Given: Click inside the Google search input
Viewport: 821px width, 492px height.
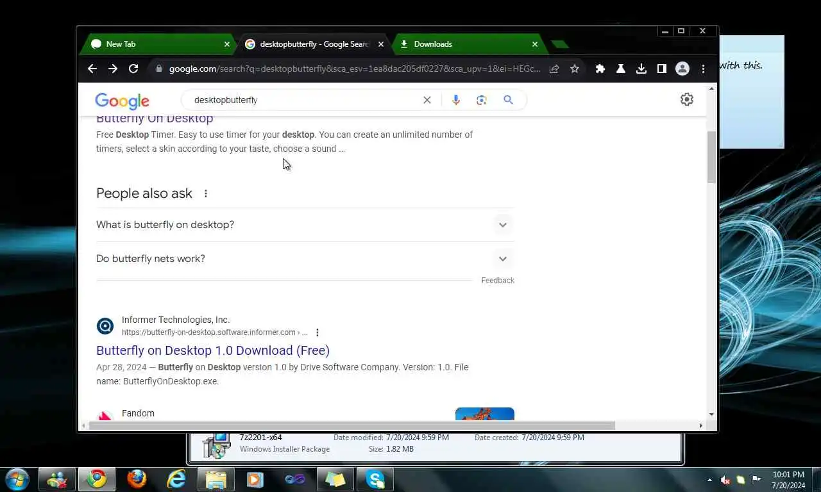Looking at the screenshot, I should [x=305, y=100].
